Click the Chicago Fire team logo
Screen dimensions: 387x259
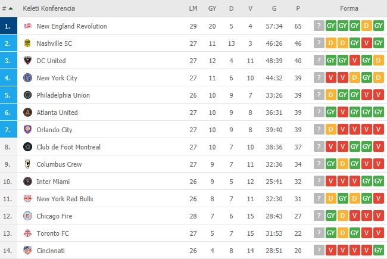pyautogui.click(x=27, y=216)
